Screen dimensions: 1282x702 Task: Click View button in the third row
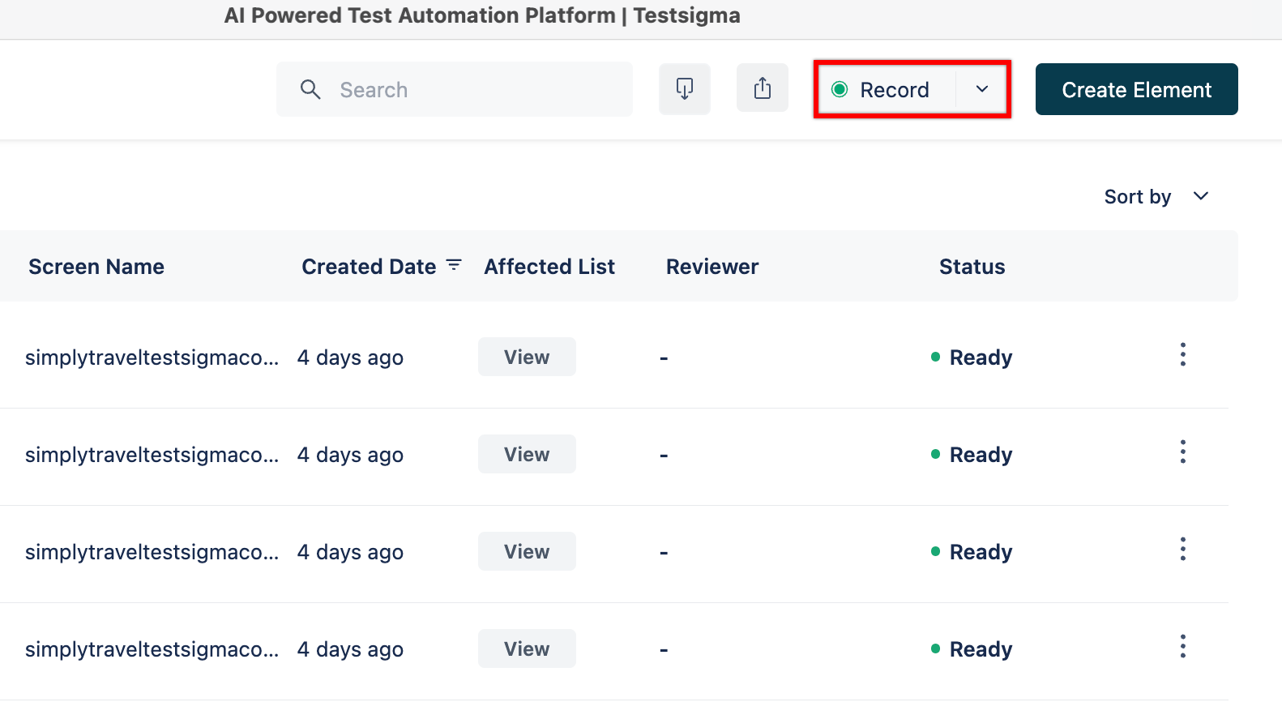527,551
